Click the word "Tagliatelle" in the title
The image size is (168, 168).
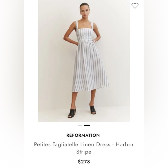click(65, 145)
